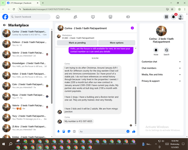The image size is (188, 150).
Task: Search within the conversation
Action: pos(167,50)
